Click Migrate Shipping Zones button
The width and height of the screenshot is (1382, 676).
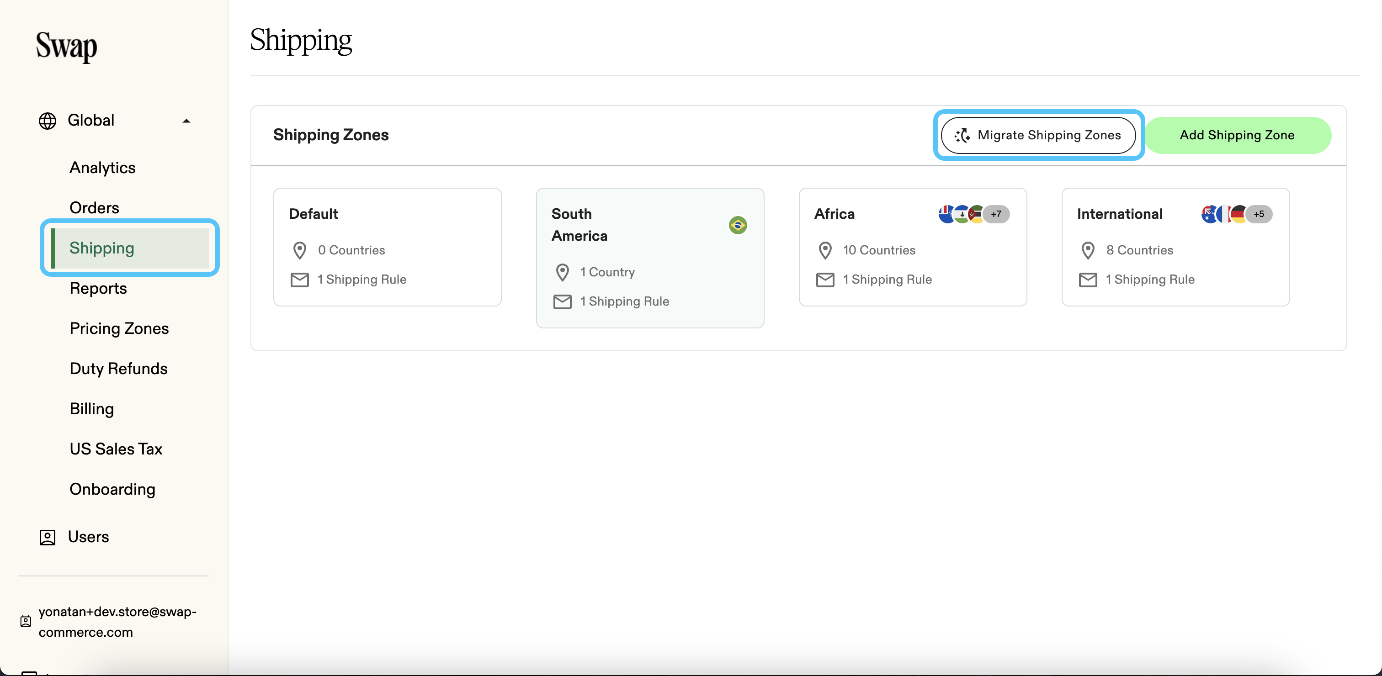coord(1038,135)
